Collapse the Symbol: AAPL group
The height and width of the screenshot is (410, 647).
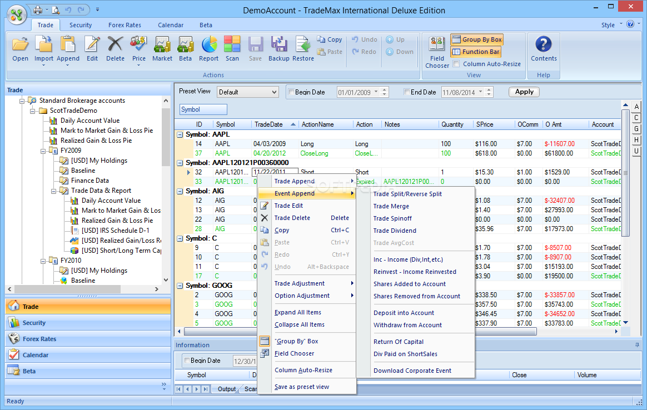point(180,134)
